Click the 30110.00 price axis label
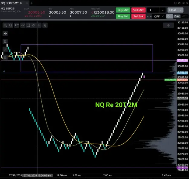189x179 pixels. (182, 23)
